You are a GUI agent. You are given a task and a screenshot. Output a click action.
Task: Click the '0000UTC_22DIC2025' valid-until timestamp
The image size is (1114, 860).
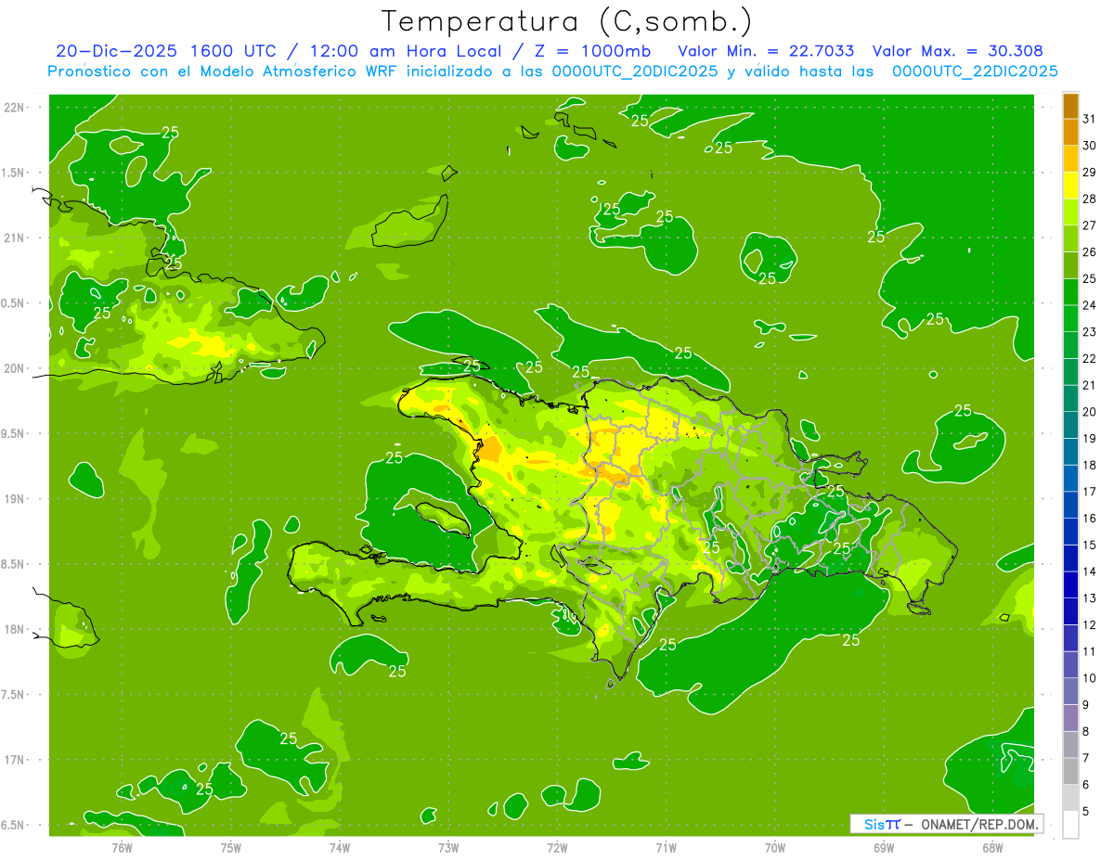point(975,71)
